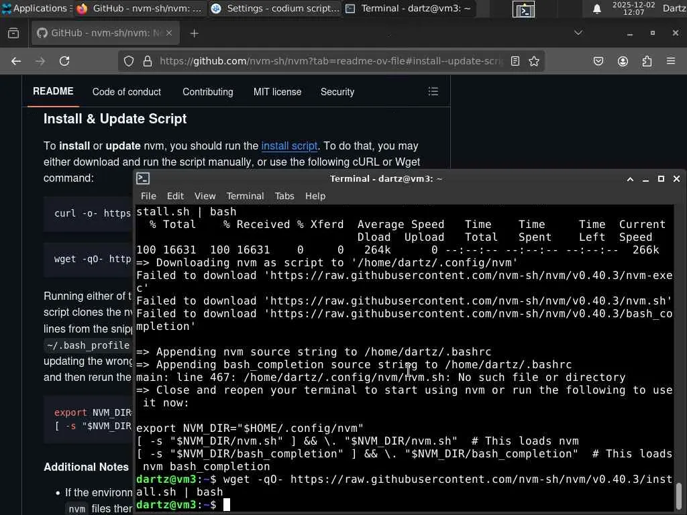Go back to the previous page in Firefox
The image size is (687, 515).
click(16, 61)
